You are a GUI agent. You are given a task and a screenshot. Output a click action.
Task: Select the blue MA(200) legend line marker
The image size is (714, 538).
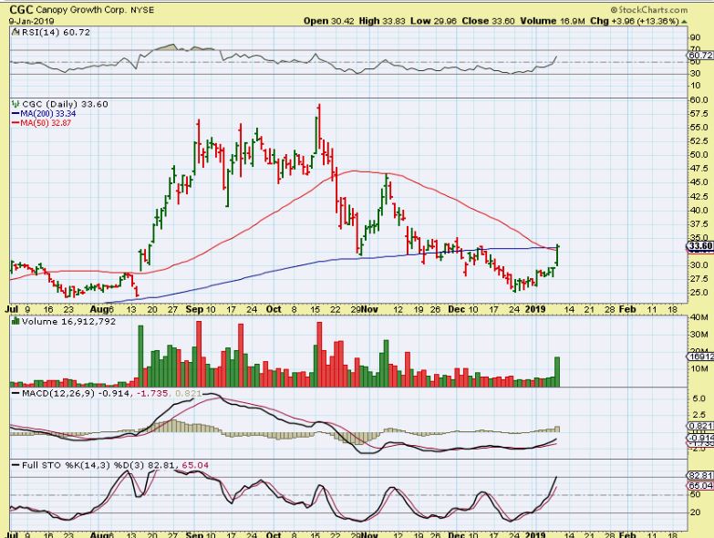point(16,114)
